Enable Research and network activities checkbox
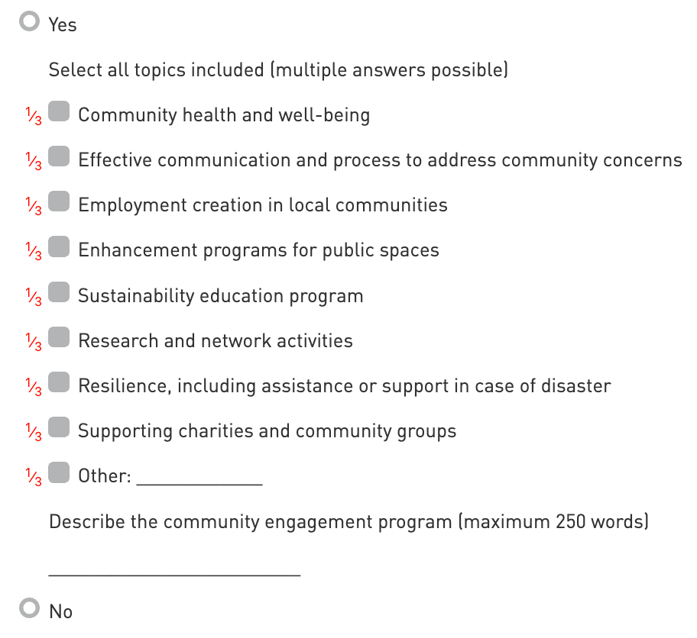697x638 pixels. [x=60, y=338]
